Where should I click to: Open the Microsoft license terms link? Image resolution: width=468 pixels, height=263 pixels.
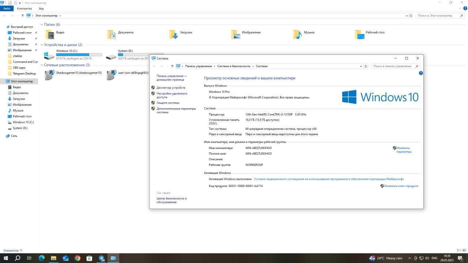pyautogui.click(x=329, y=179)
